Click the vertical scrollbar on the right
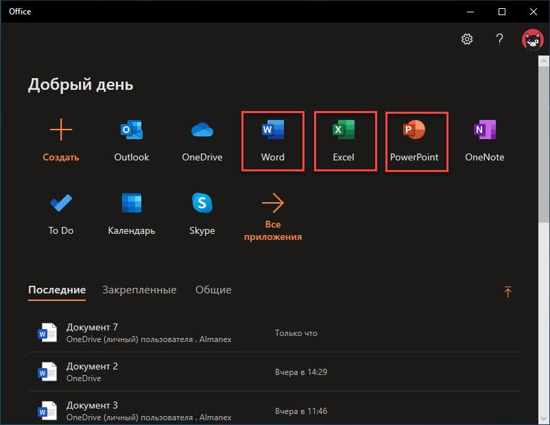550x425 pixels. click(x=545, y=137)
